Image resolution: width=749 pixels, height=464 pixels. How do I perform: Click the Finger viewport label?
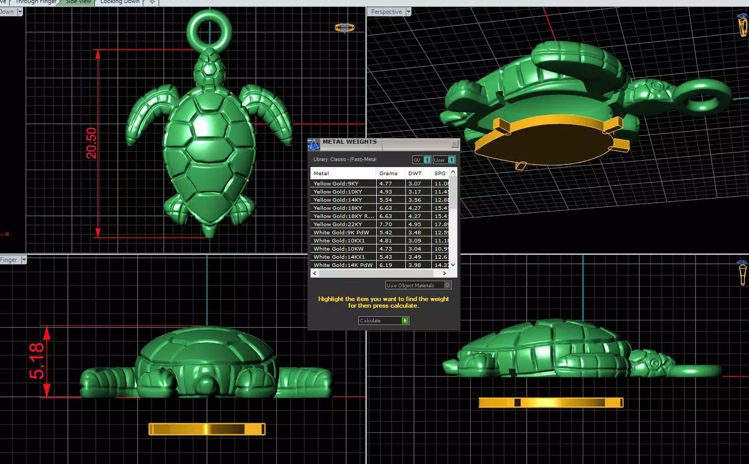click(9, 260)
